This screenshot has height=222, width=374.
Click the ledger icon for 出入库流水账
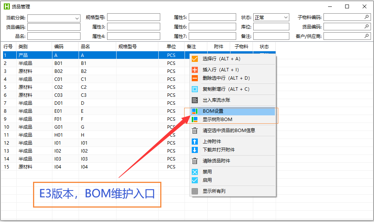click(x=195, y=100)
